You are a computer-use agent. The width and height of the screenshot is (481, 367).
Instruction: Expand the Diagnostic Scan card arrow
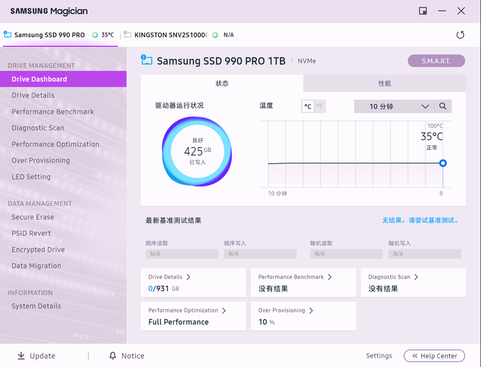416,277
